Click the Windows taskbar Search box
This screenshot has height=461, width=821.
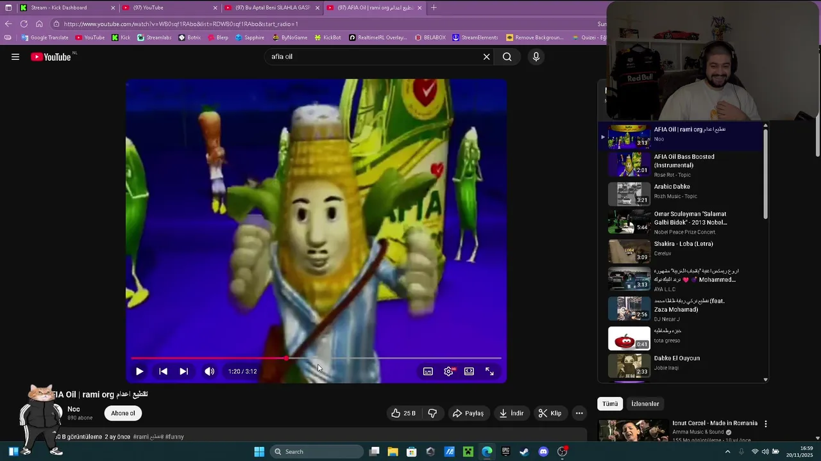(x=317, y=452)
